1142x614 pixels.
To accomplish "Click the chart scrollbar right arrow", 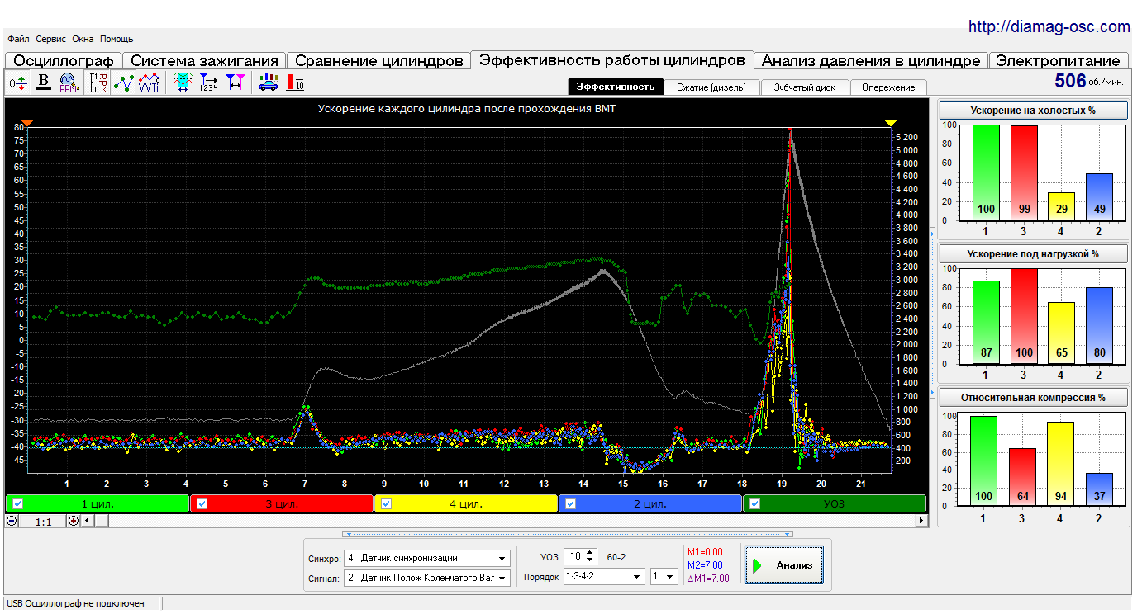I will pyautogui.click(x=921, y=521).
